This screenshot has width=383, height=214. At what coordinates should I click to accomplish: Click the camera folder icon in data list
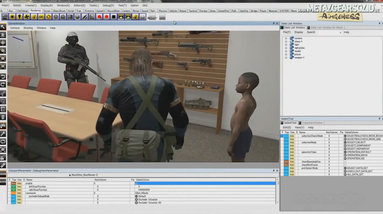click(x=292, y=38)
